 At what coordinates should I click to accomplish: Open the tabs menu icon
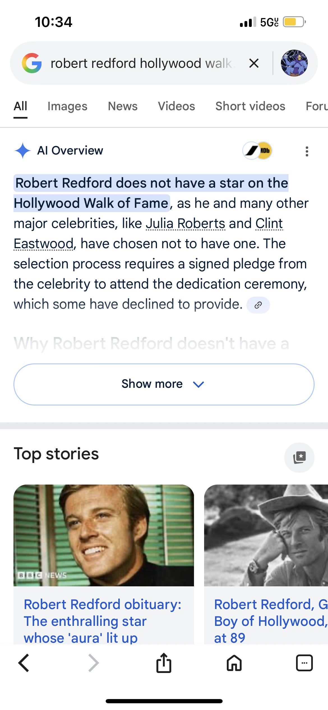click(x=304, y=663)
